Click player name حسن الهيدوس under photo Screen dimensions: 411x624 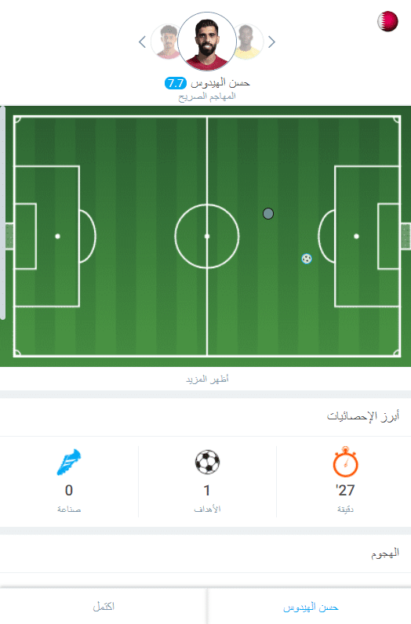click(220, 83)
